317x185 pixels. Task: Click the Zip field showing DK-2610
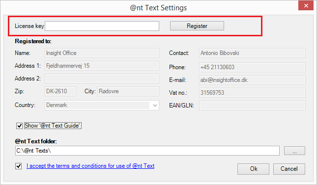coord(60,91)
